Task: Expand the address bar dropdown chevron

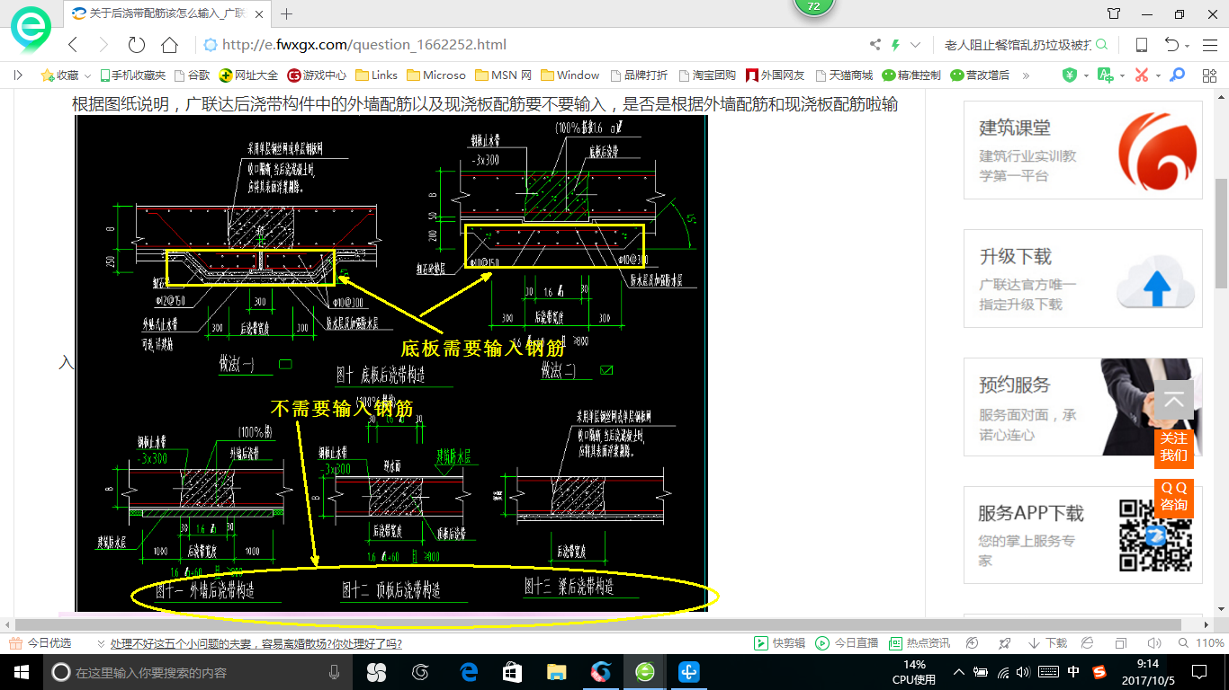Action: point(915,45)
